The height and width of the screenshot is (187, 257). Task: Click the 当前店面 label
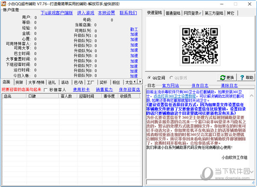click(83, 25)
